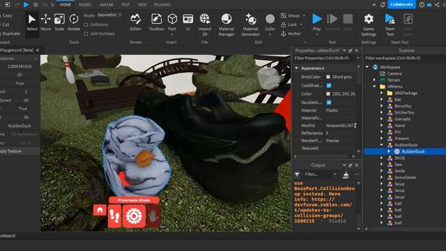Launch Import 3D
The width and height of the screenshot is (446, 251).
point(205,24)
